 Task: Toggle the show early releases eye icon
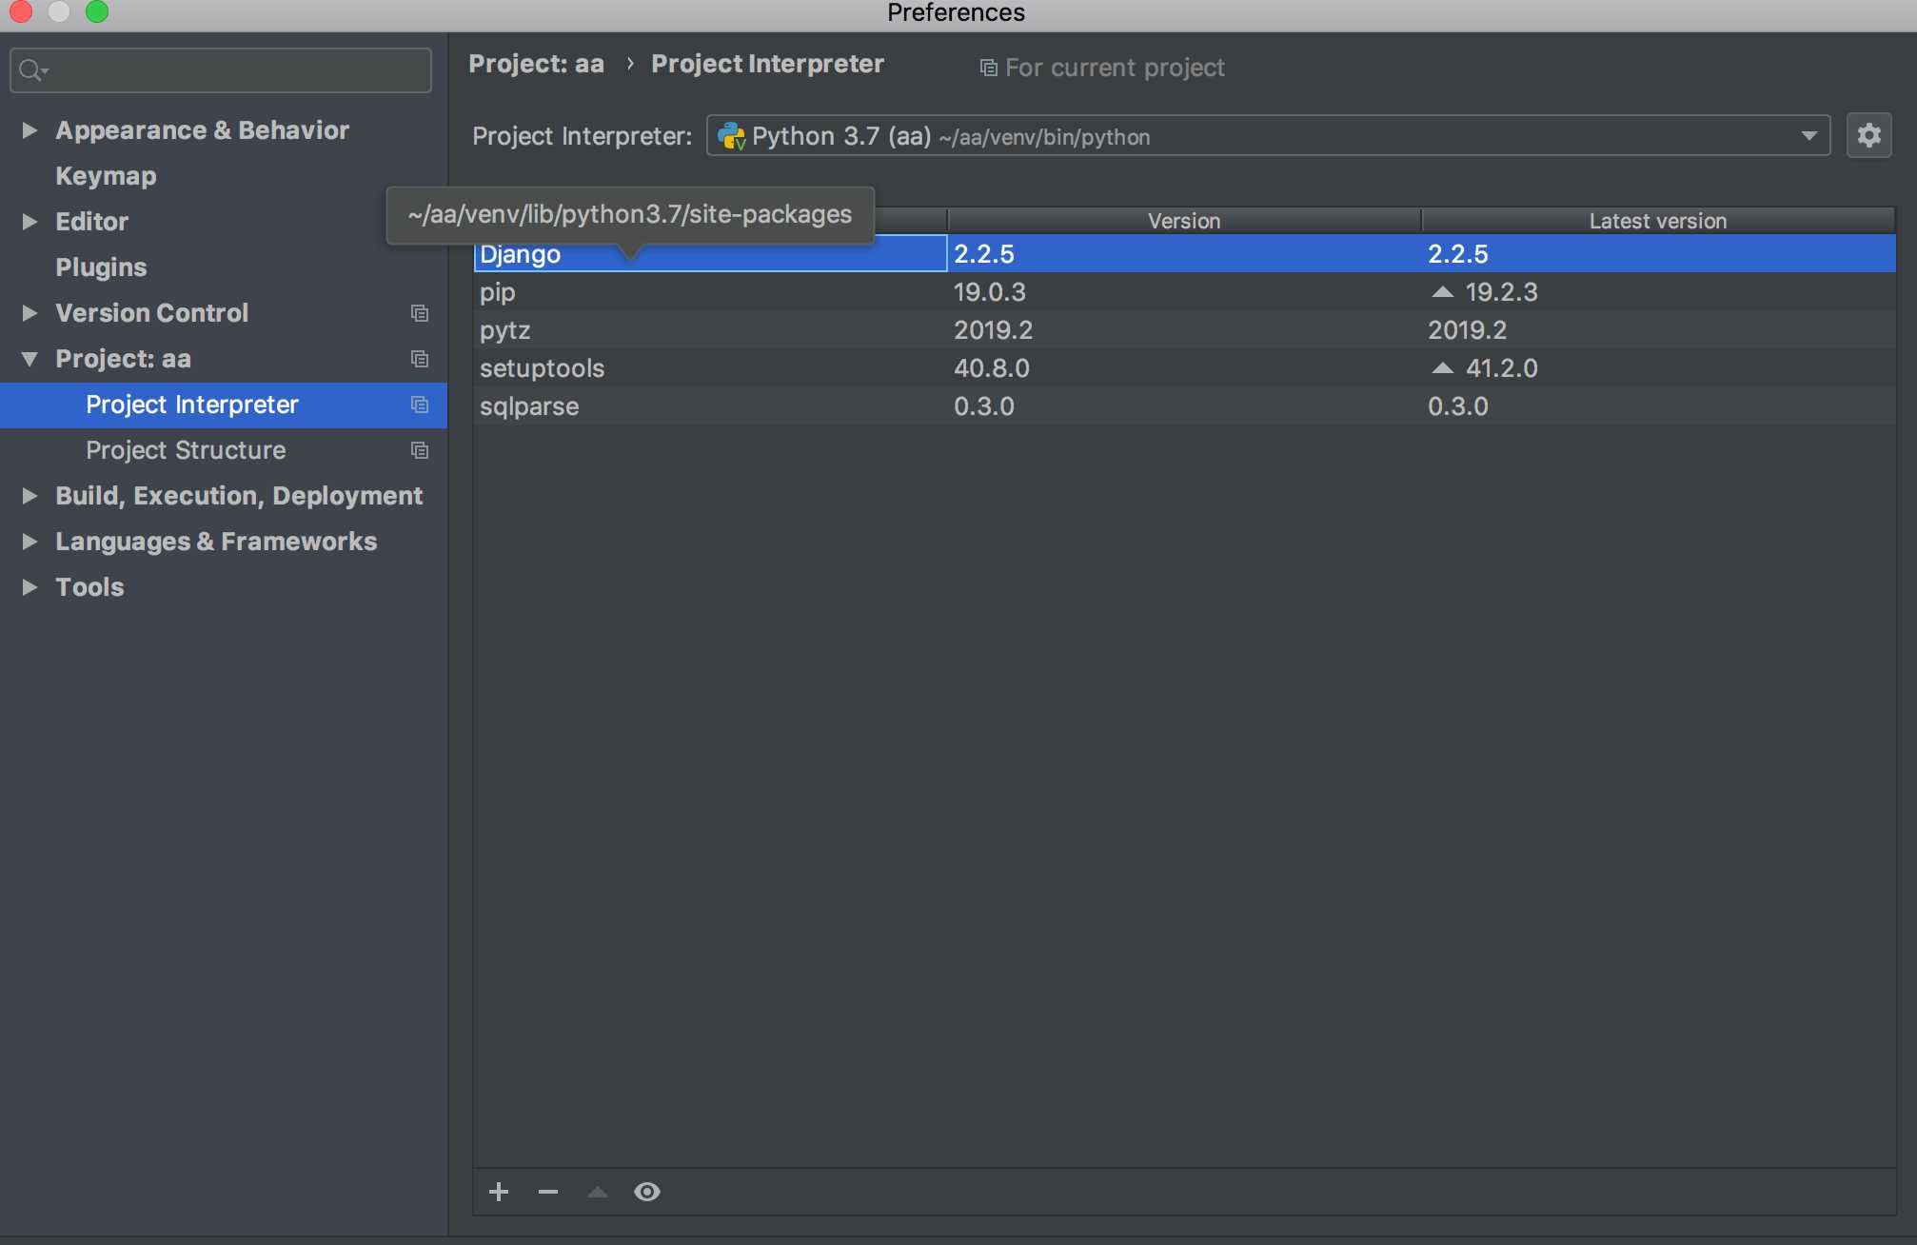click(647, 1192)
